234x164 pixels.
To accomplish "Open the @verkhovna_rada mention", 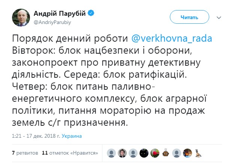I will click(x=172, y=39).
